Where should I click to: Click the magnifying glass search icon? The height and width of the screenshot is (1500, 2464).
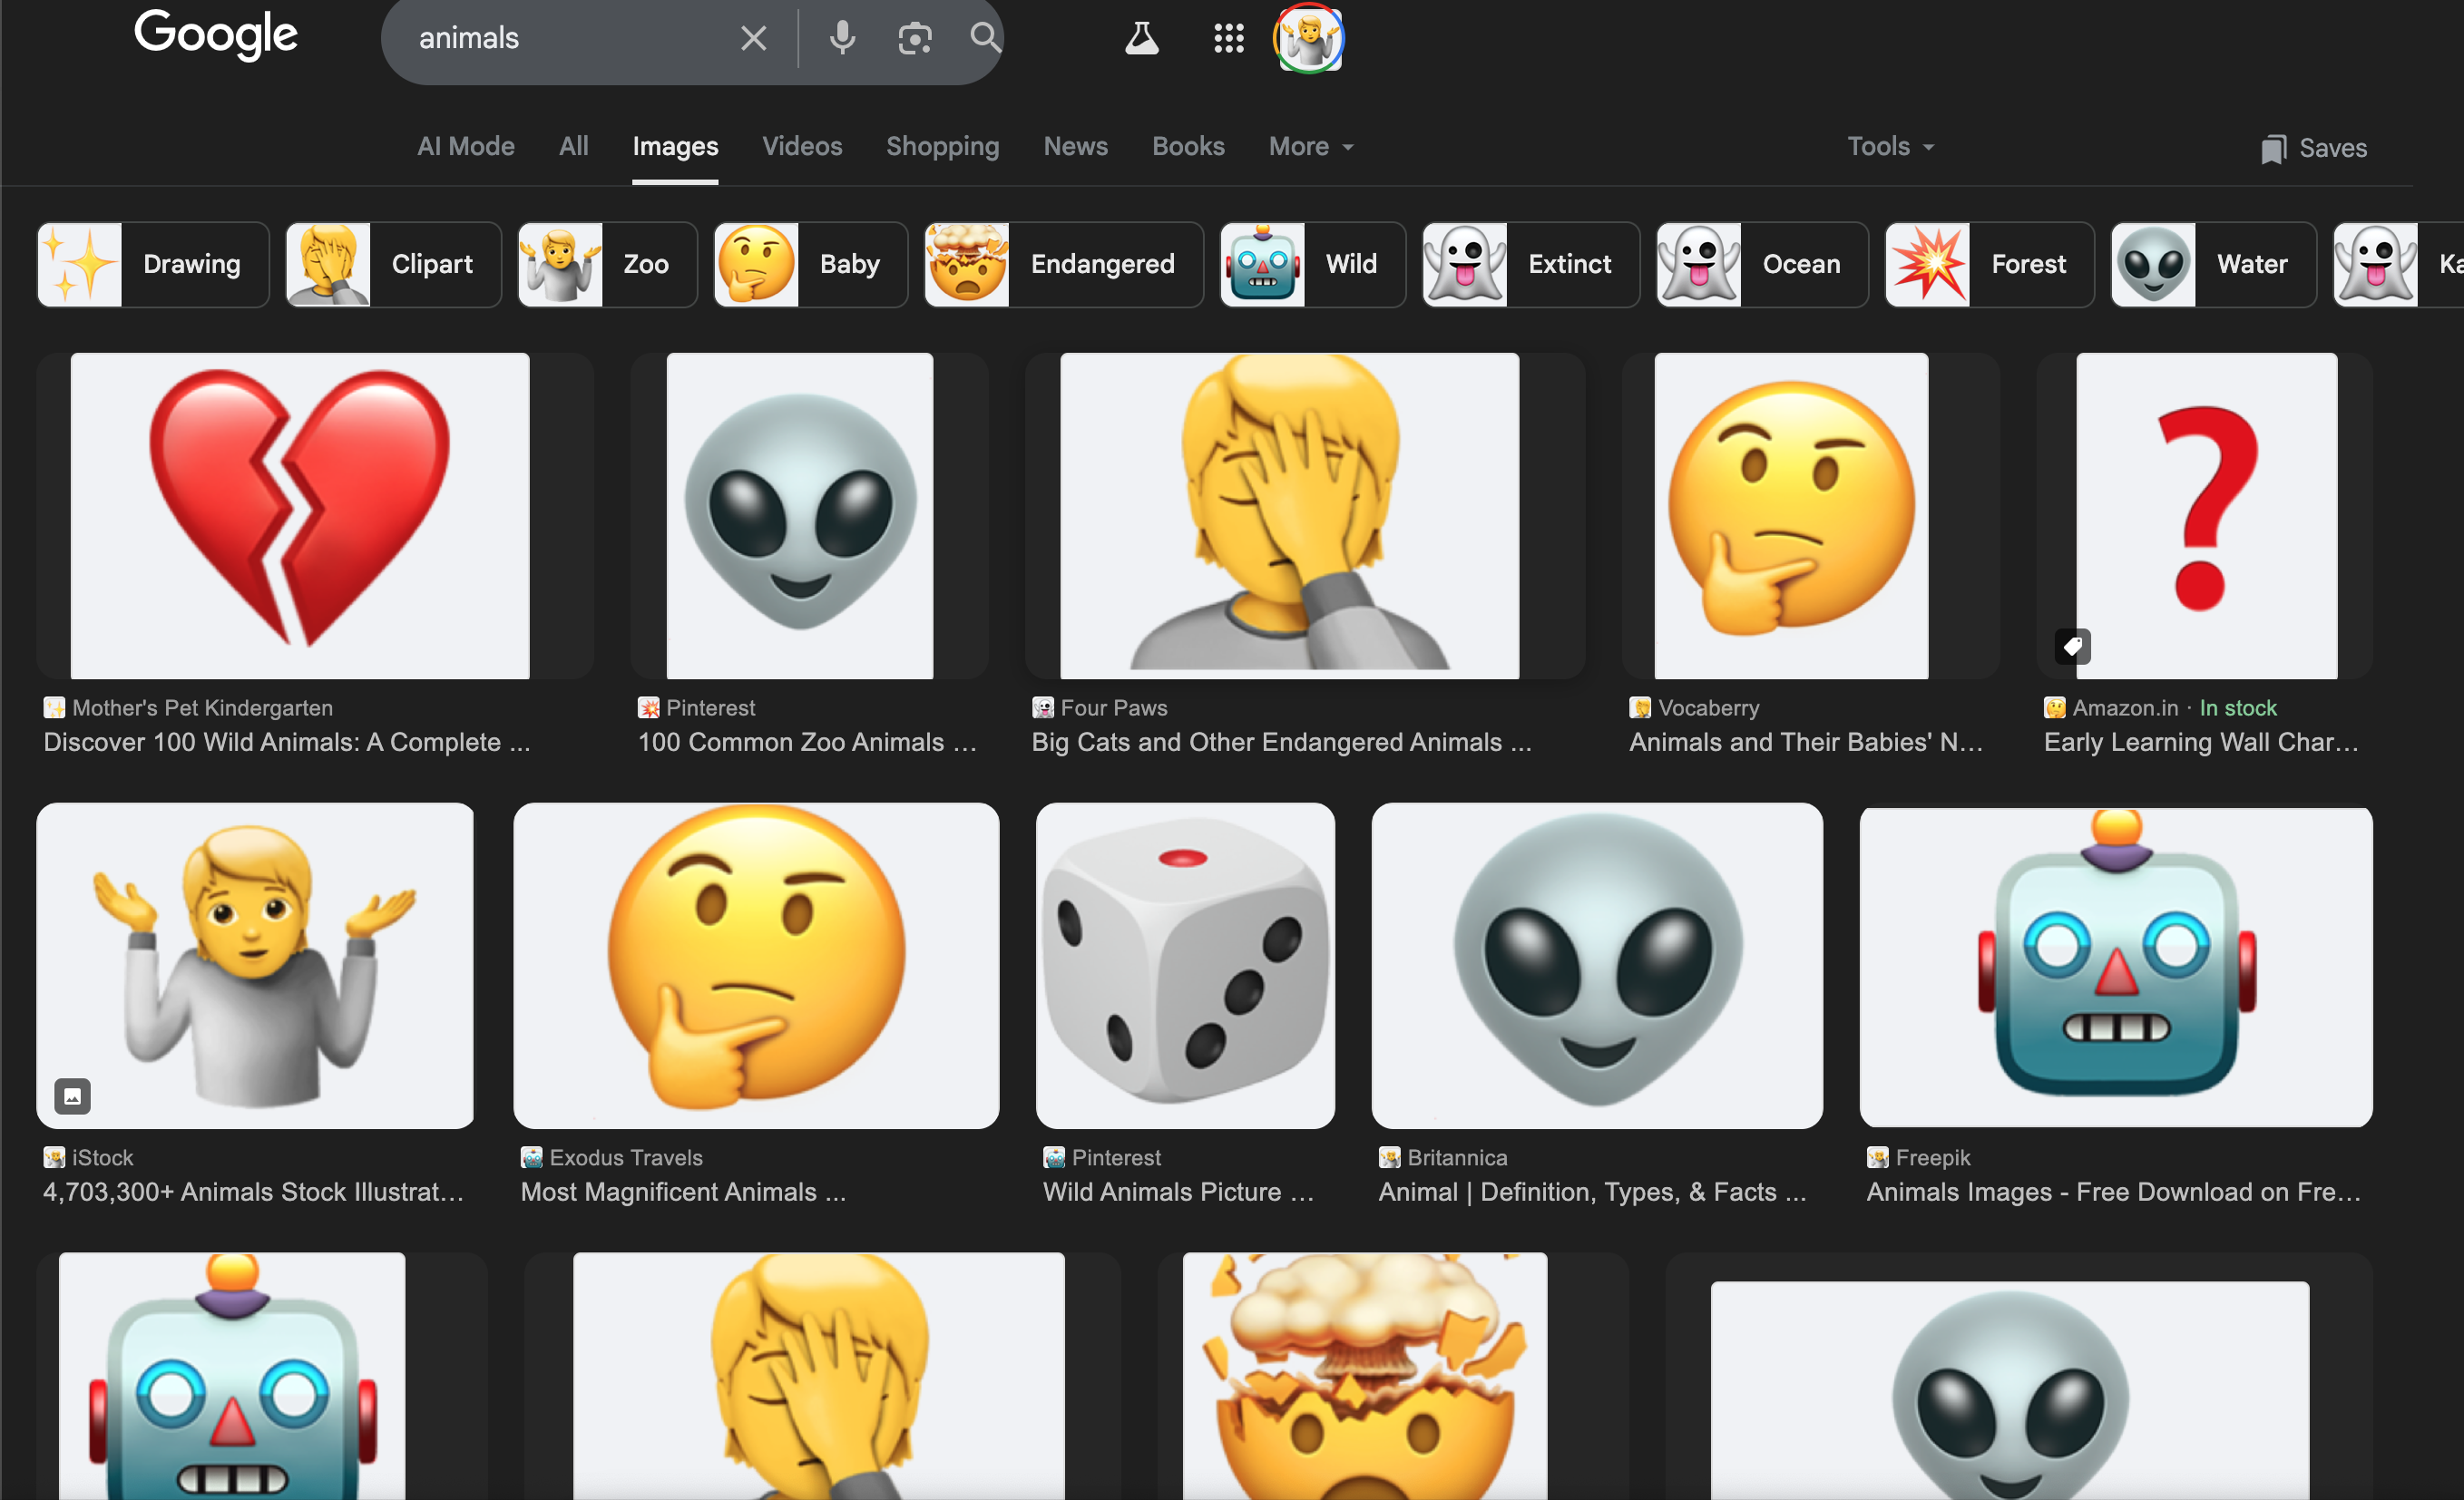pos(985,38)
